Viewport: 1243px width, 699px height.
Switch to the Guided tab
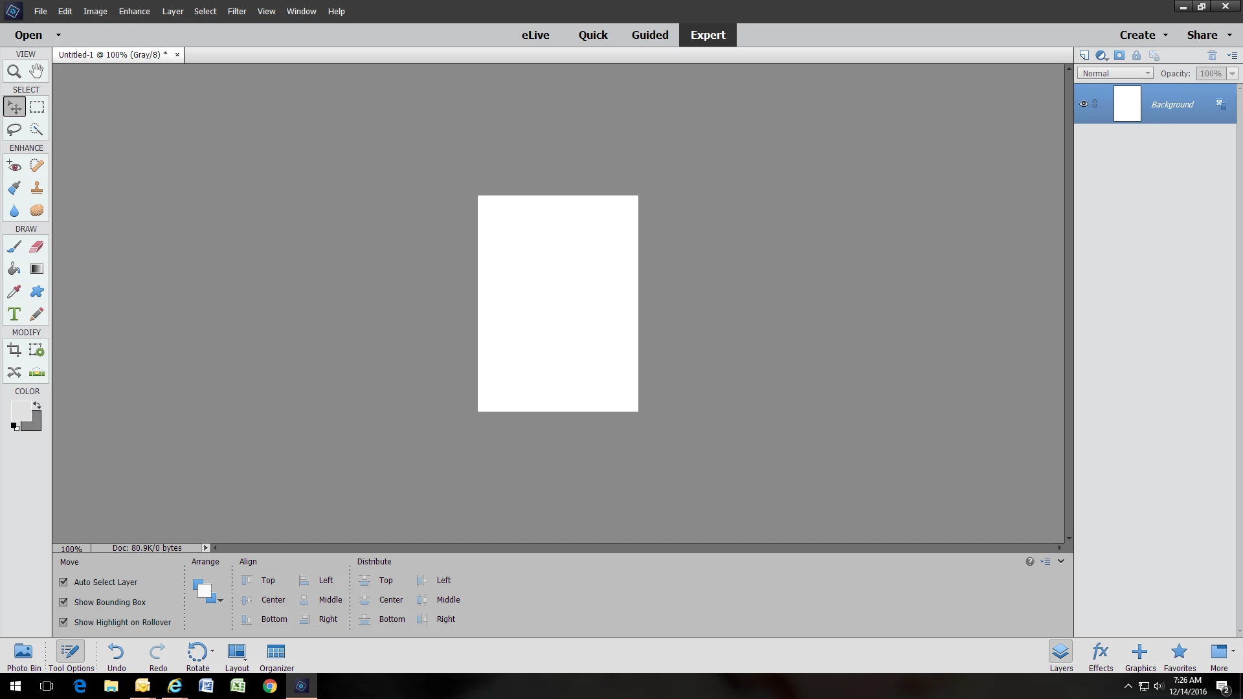click(649, 35)
